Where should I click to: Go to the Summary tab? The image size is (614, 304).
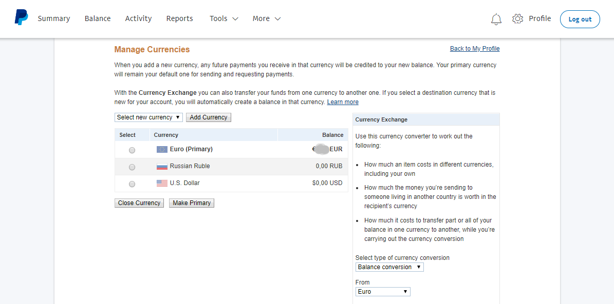click(x=54, y=18)
